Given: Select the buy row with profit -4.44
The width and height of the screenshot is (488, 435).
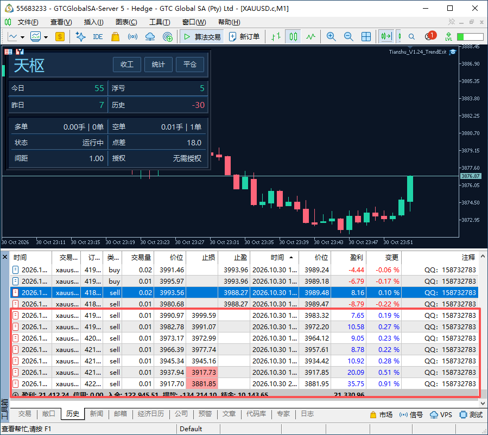Looking at the screenshot, I should pos(244,270).
